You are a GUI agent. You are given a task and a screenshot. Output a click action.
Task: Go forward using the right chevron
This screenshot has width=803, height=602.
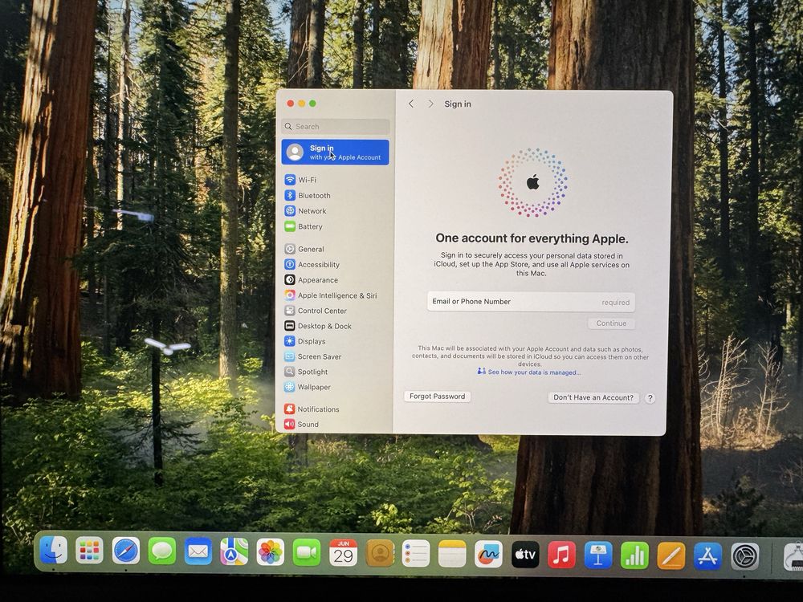click(x=430, y=104)
